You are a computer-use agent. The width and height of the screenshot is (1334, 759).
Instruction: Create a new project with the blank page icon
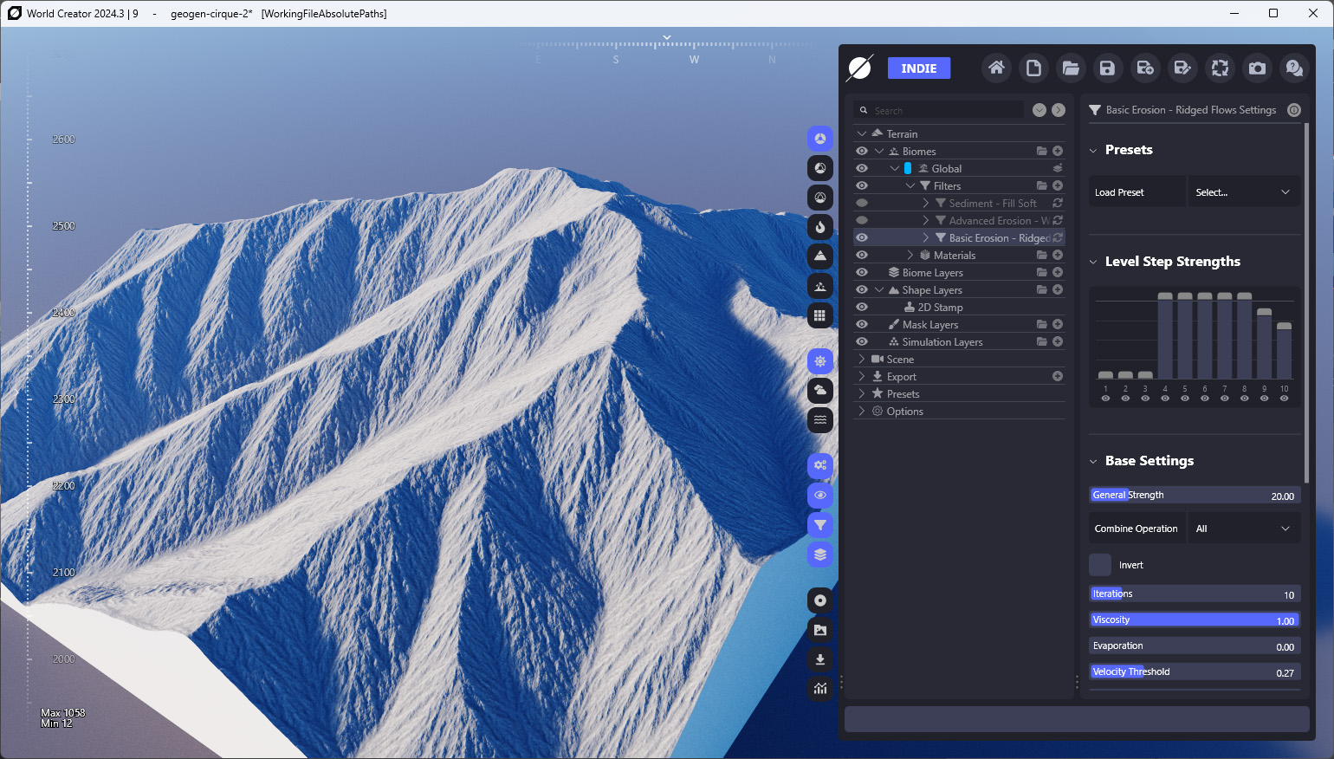coord(1033,68)
